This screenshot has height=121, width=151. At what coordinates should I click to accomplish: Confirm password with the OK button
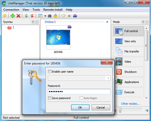(80, 107)
